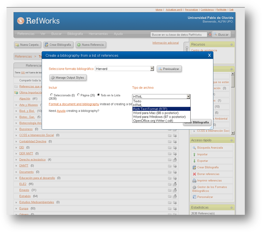Click the folder icon in the Estrabón row
This screenshot has height=232, width=262.
coord(169,196)
